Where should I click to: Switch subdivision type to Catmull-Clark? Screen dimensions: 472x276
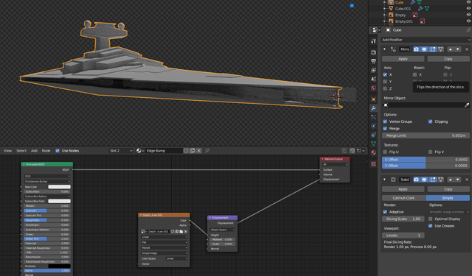pos(403,198)
